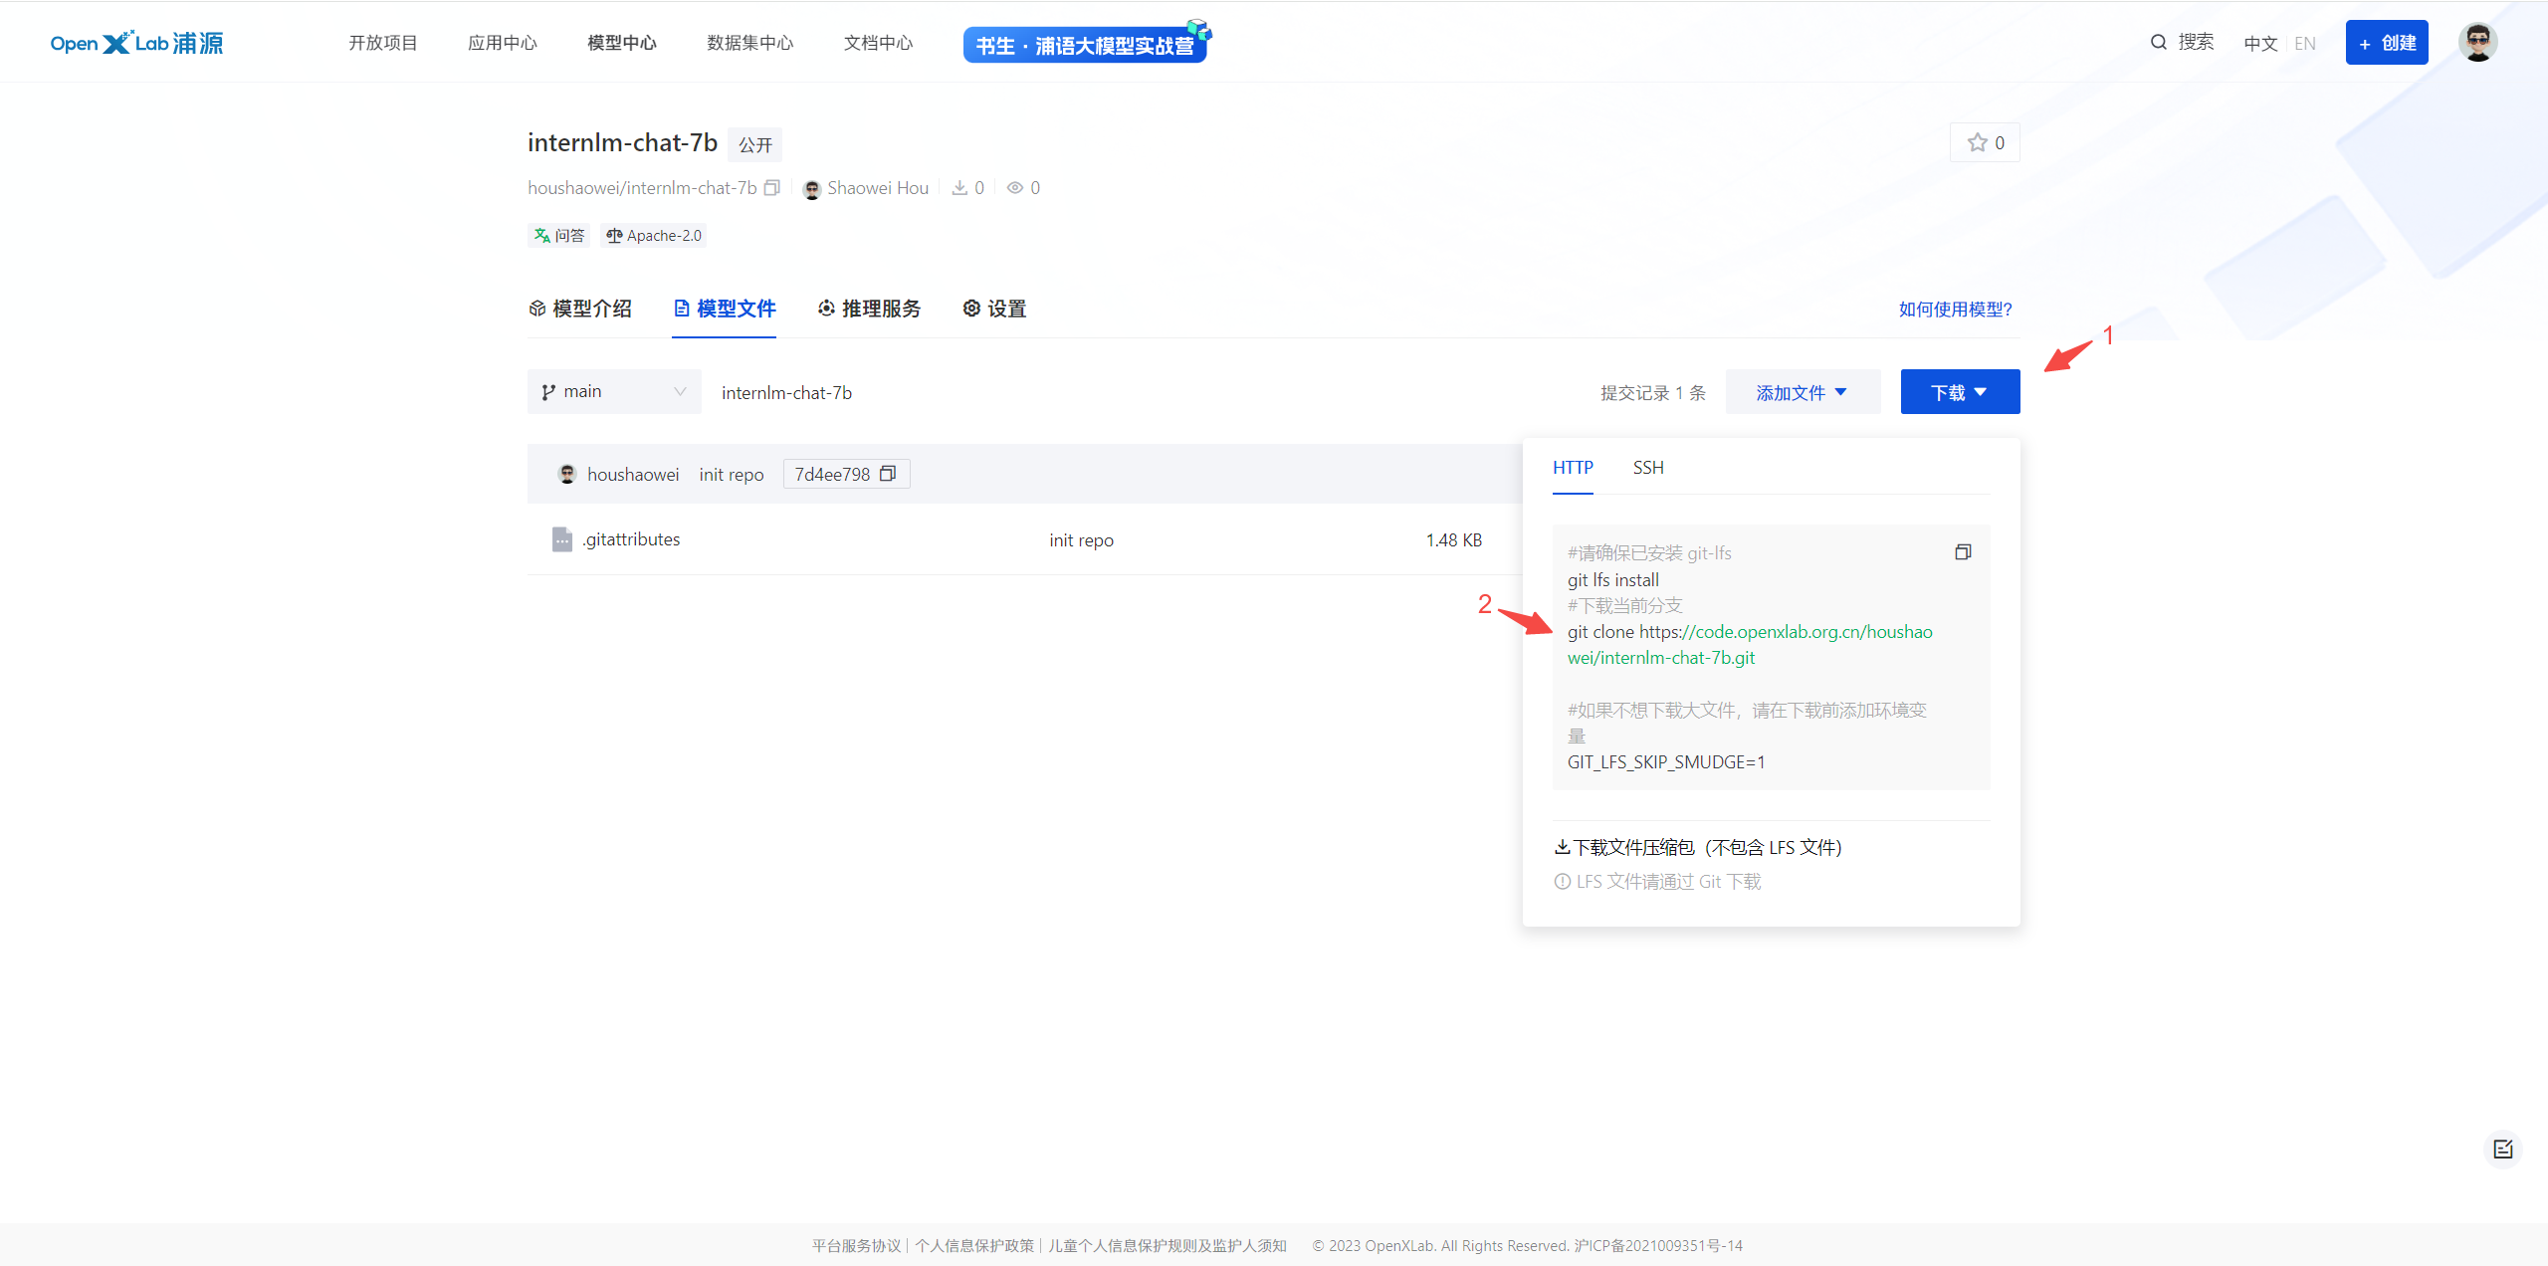Viewport: 2548px width, 1266px height.
Task: Open 应用中心 in top navigation
Action: (503, 43)
